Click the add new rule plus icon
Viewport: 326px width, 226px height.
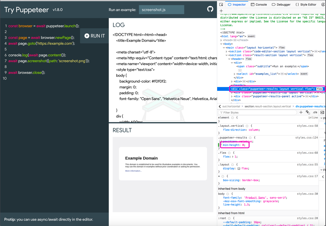click(x=301, y=112)
